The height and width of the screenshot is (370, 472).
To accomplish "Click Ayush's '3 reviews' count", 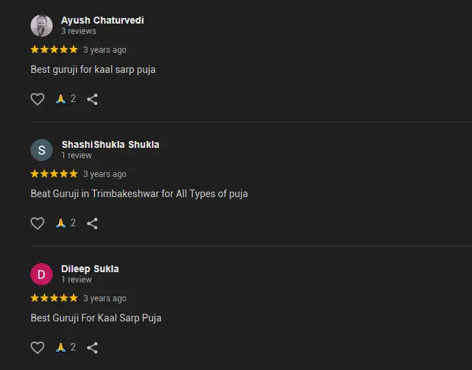I will point(78,31).
